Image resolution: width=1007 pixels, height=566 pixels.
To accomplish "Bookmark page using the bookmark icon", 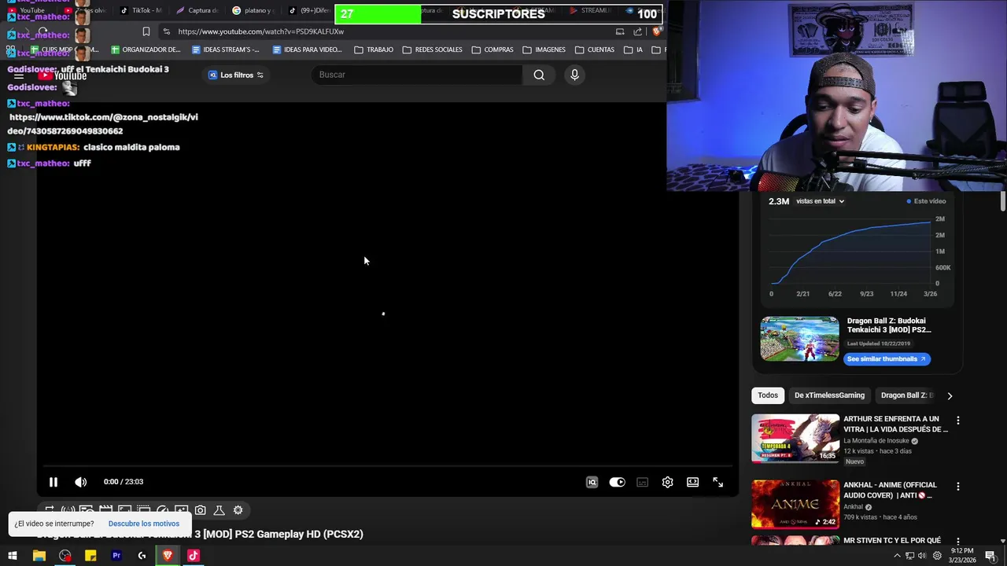I will click(x=146, y=31).
